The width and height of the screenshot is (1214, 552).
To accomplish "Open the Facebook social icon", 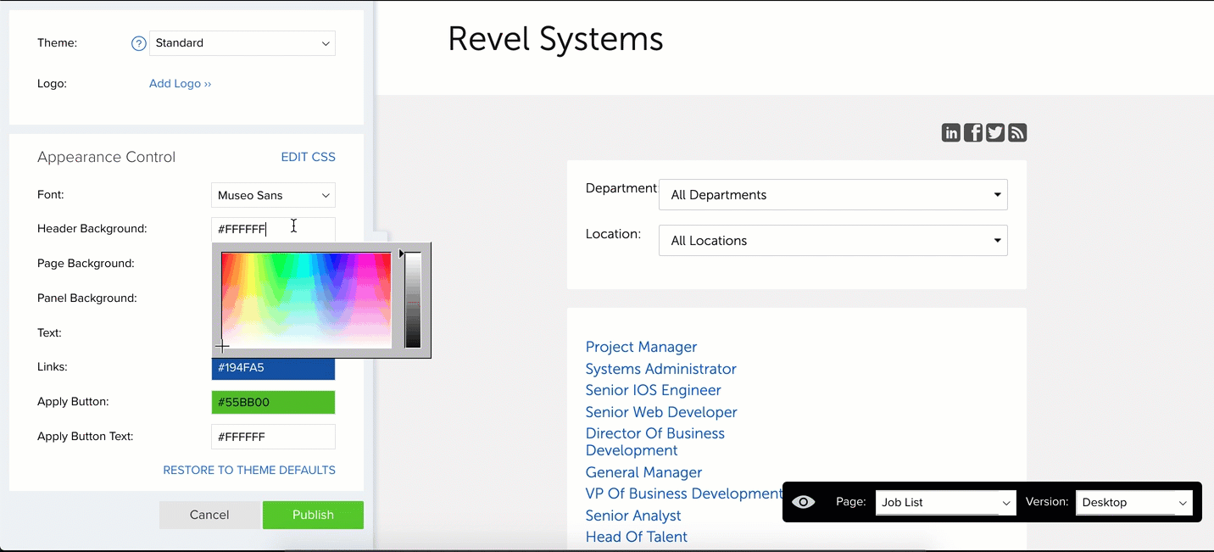I will coord(973,132).
